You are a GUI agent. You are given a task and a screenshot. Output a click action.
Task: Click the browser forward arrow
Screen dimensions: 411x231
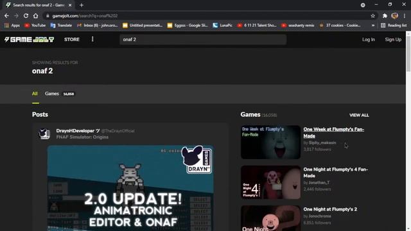[x=16, y=15]
